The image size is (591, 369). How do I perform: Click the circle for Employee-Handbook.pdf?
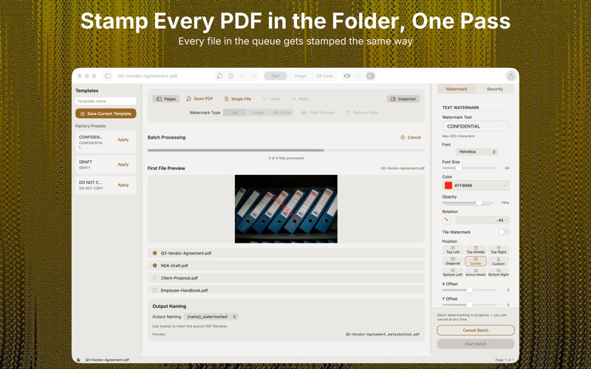(154, 290)
